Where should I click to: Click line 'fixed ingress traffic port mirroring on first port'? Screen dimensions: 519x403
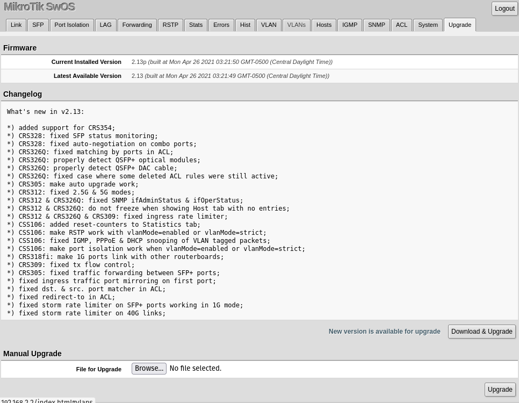pyautogui.click(x=112, y=281)
